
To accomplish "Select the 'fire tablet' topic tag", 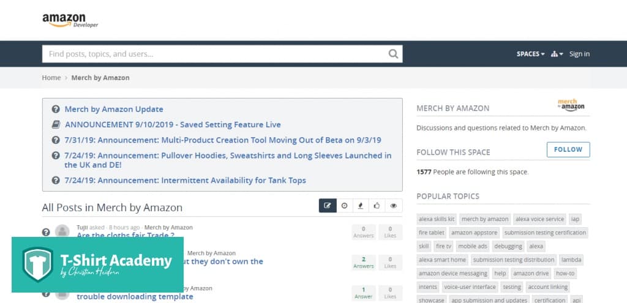I will point(432,233).
